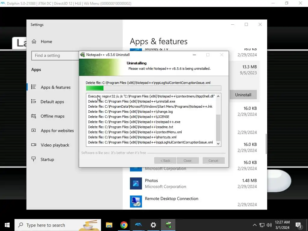
Task: Open Google Chrome from taskbar
Action: point(124,225)
